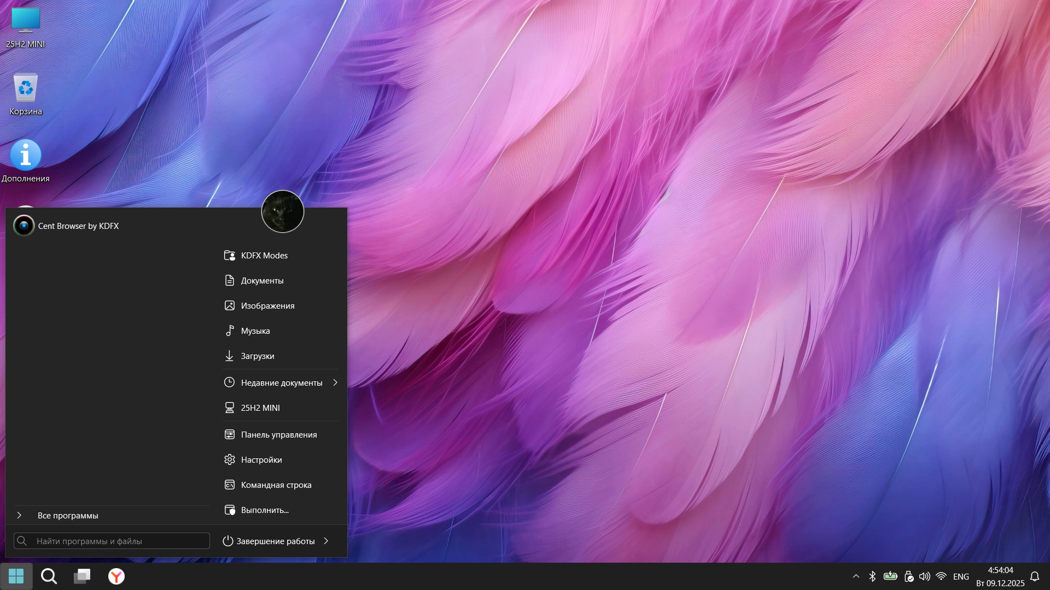Show hidden tray icons chevron
Viewport: 1050px width, 590px height.
tap(856, 576)
